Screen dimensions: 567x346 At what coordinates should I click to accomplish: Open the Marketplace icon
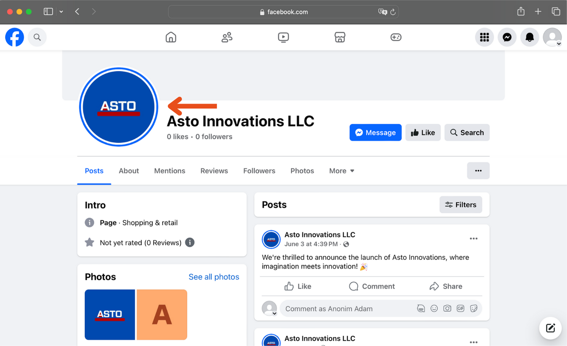340,37
